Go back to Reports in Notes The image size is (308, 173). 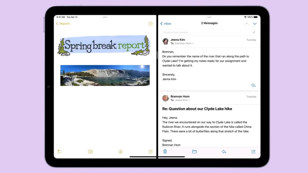[63, 23]
